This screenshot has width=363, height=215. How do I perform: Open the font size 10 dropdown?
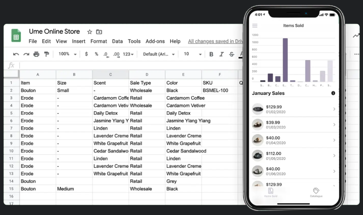193,54
